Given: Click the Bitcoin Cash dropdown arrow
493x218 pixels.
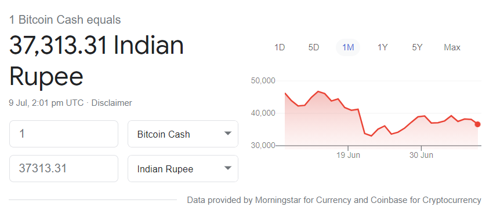Looking at the screenshot, I should point(227,134).
